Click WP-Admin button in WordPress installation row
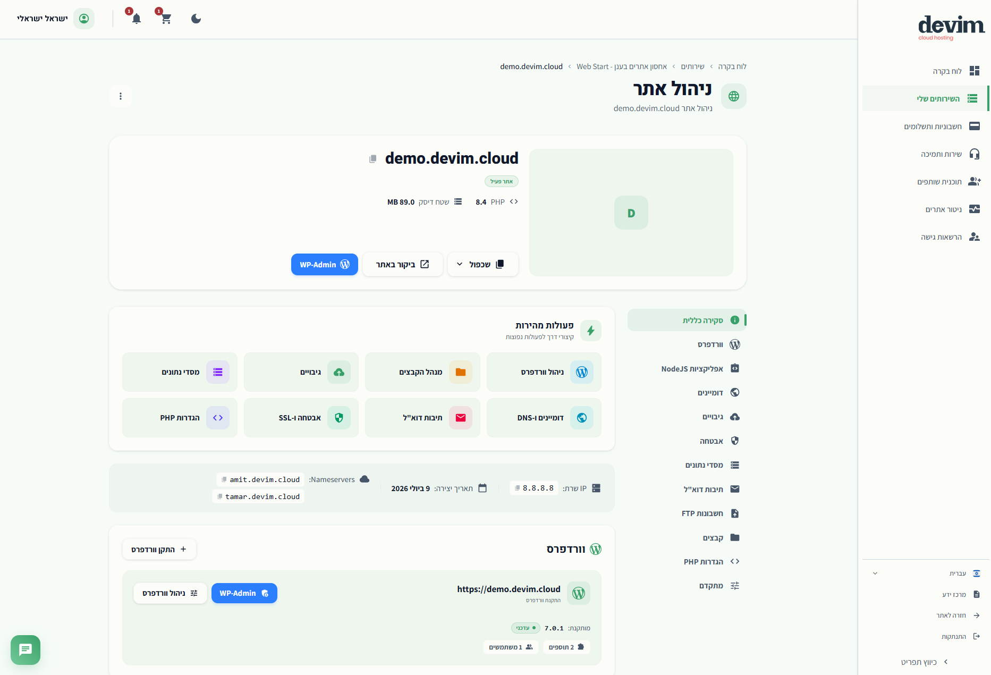991x675 pixels. [x=244, y=593]
